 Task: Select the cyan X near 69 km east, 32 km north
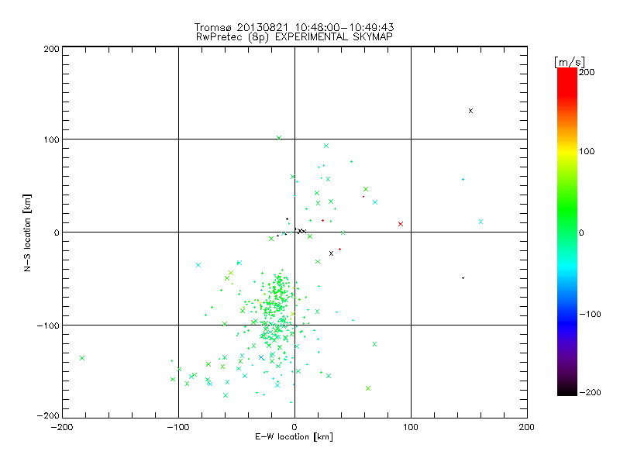coord(375,202)
